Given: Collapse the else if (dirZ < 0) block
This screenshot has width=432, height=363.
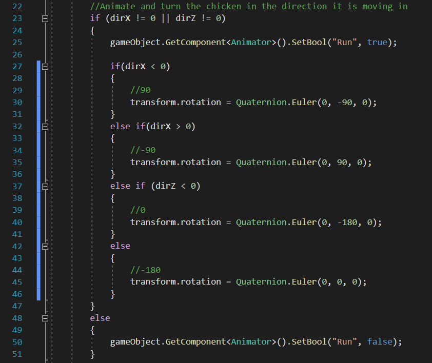Looking at the screenshot, I should (45, 186).
